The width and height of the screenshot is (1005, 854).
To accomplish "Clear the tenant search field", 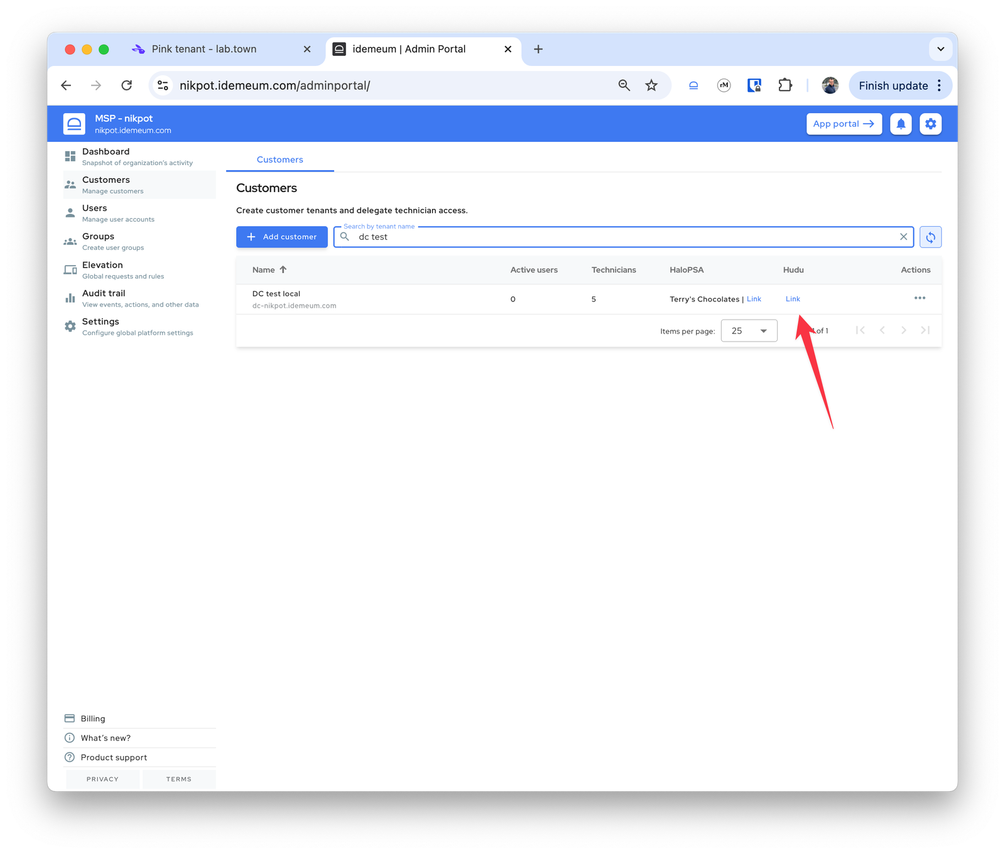I will coord(903,237).
